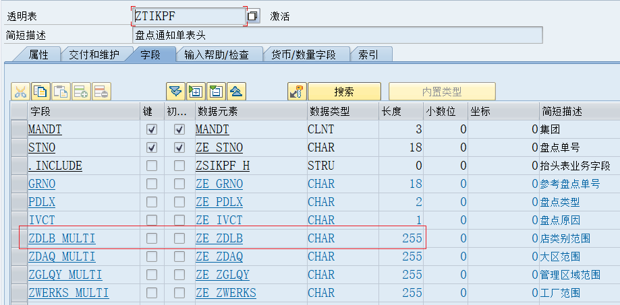Open the 货币/数量字段 tab
This screenshot has height=305, width=620.
point(304,55)
